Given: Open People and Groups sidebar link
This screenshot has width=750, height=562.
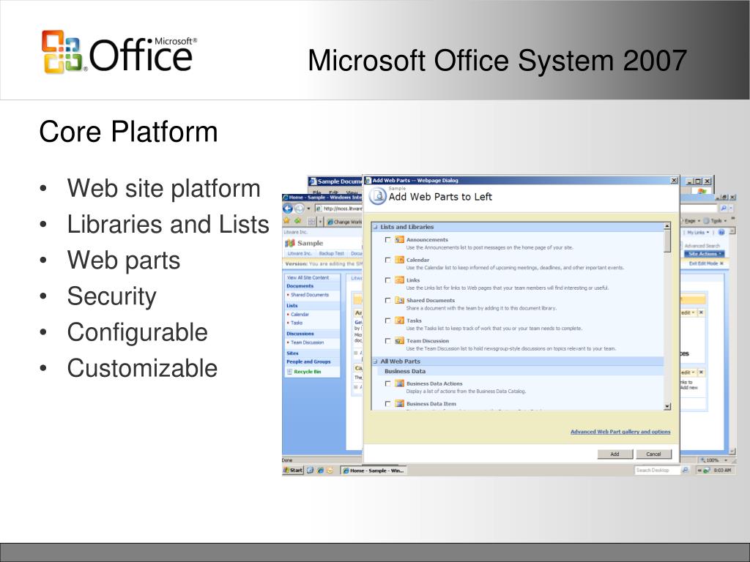Looking at the screenshot, I should pyautogui.click(x=308, y=361).
